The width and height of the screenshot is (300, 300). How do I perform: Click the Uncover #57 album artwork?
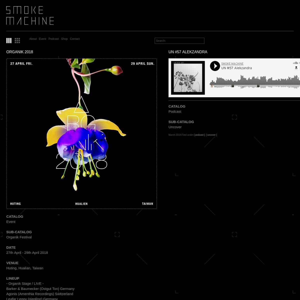click(188, 78)
